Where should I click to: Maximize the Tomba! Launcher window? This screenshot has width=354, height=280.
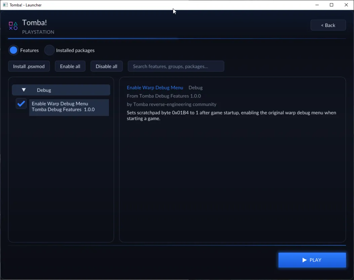pyautogui.click(x=331, y=5)
